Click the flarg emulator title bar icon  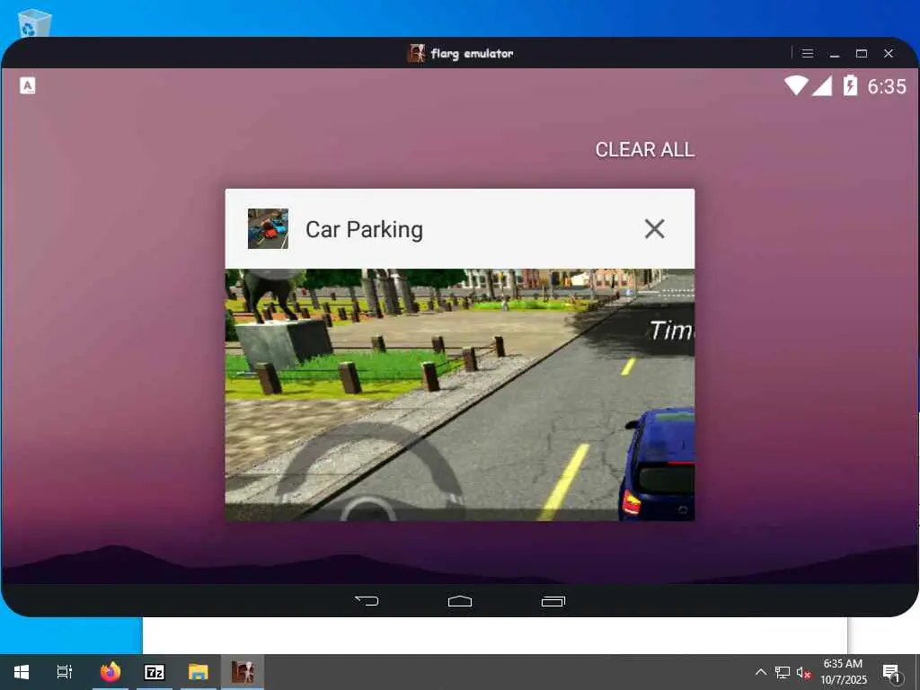pyautogui.click(x=416, y=53)
